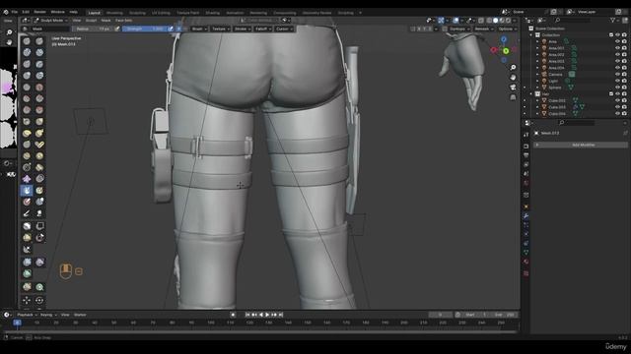This screenshot has height=354, width=631.
Task: Open the Keying popover in timeline
Action: (x=48, y=315)
